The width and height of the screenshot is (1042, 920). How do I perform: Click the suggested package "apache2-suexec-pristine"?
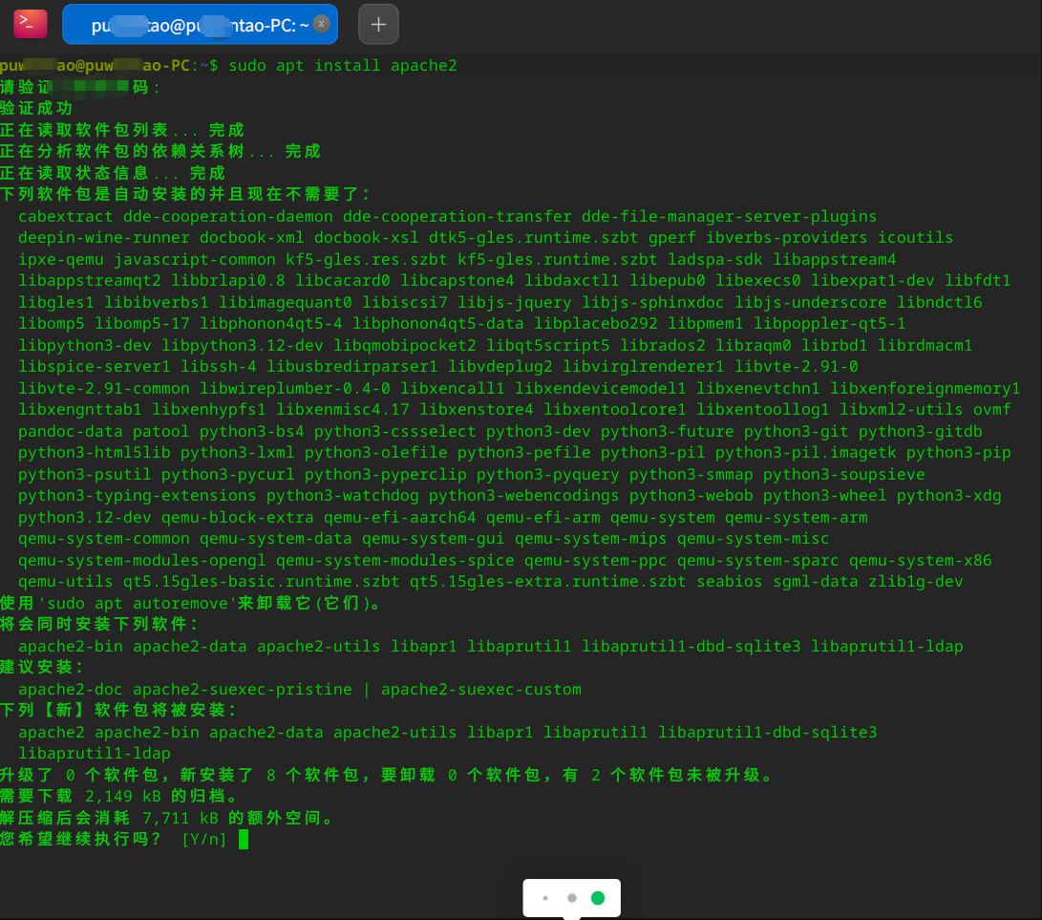click(x=243, y=690)
